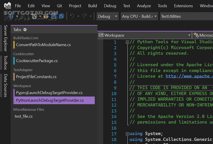Open the Window menu

(x=206, y=6)
